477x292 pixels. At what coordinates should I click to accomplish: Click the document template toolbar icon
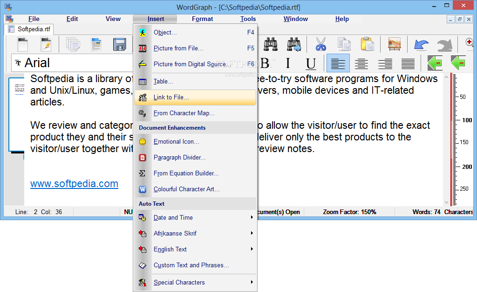tap(96, 44)
